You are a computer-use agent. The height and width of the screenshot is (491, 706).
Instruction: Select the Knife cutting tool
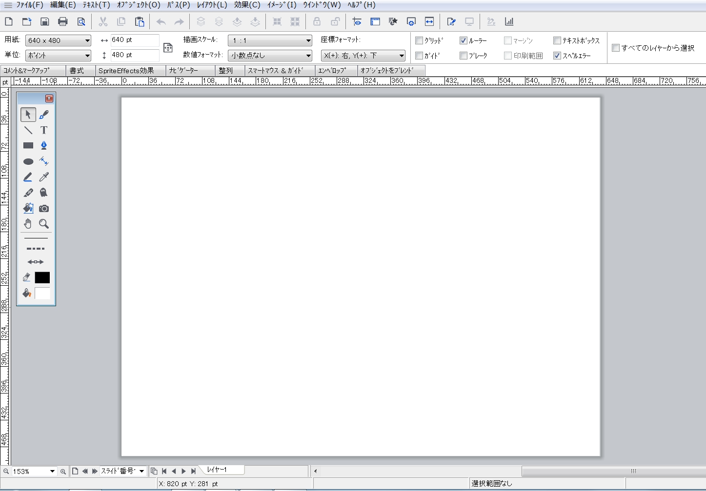[28, 193]
